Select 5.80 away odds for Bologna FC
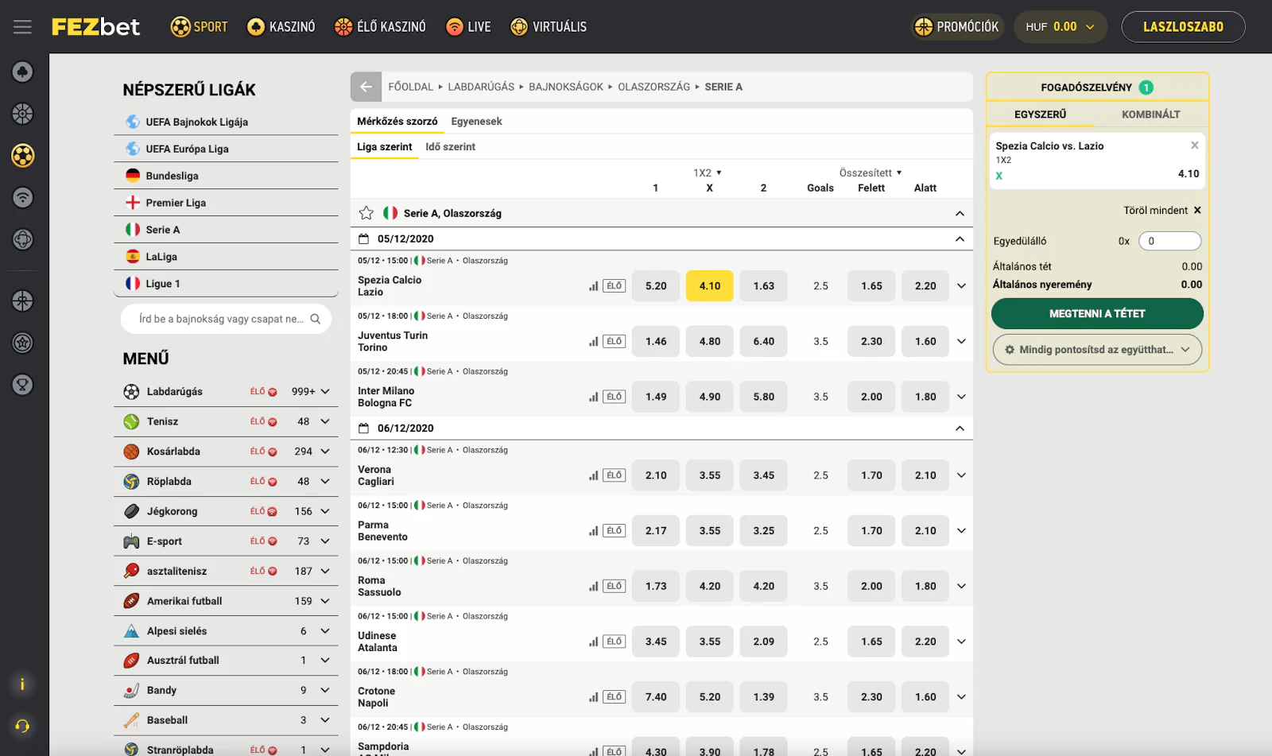 (763, 397)
